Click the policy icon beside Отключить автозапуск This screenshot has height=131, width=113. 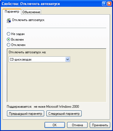(9, 21)
